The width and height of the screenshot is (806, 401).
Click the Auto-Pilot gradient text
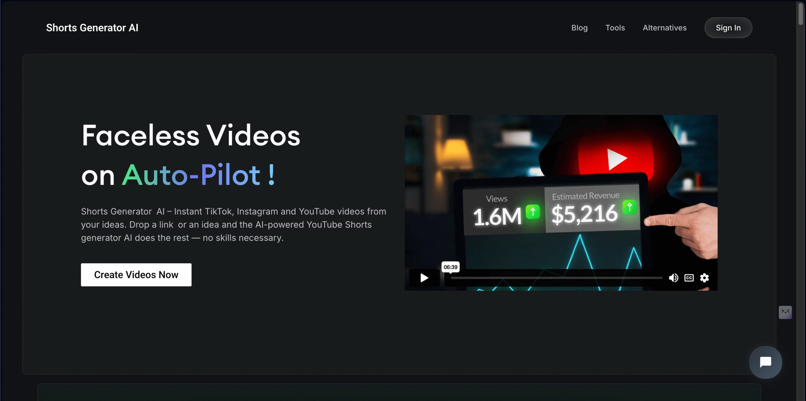tap(198, 175)
